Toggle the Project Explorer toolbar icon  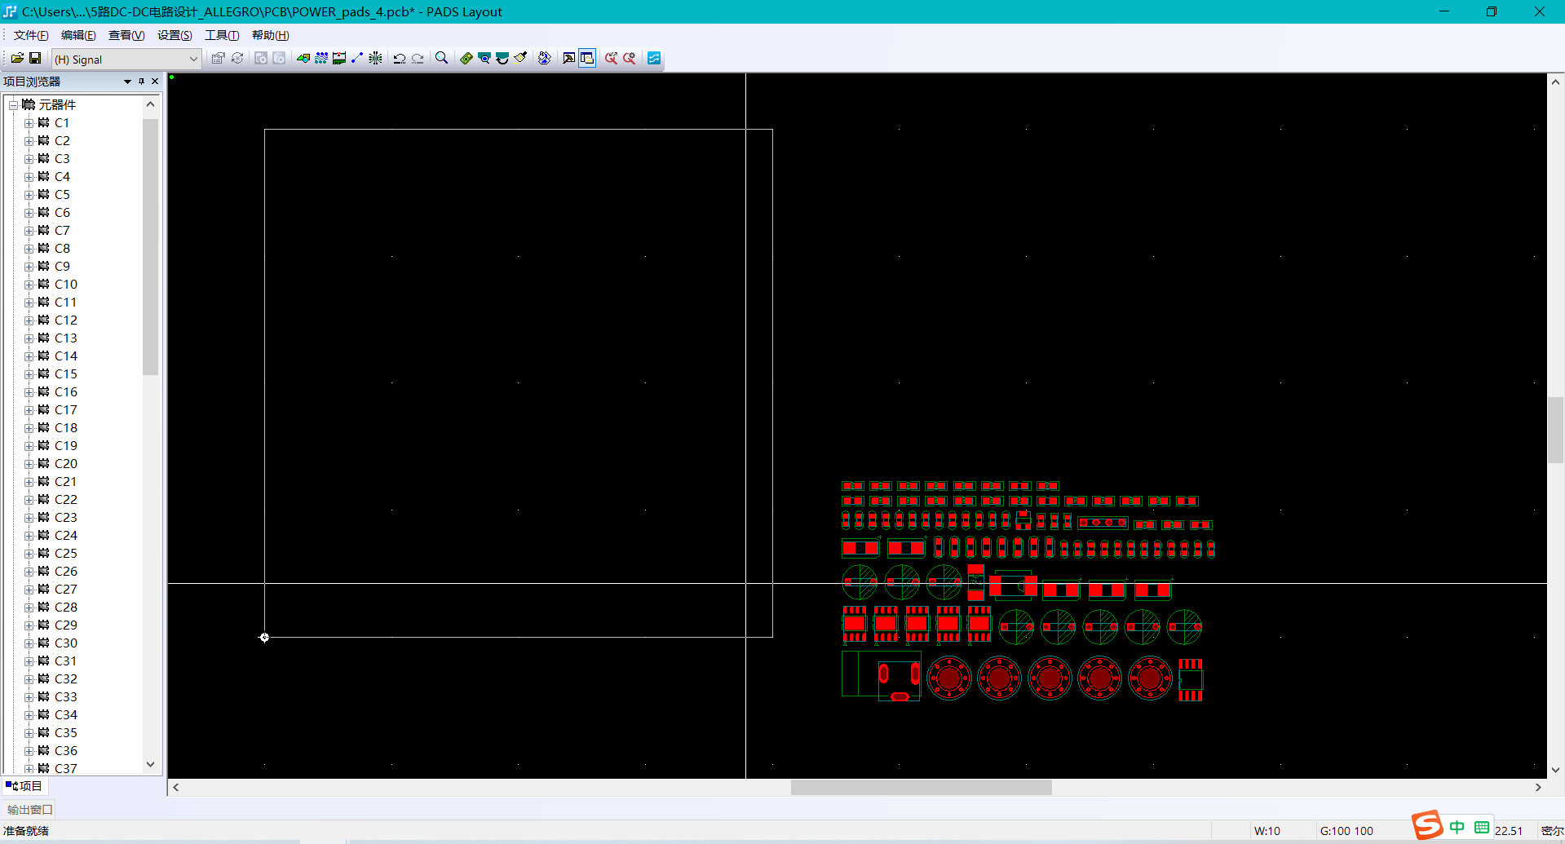pos(587,59)
